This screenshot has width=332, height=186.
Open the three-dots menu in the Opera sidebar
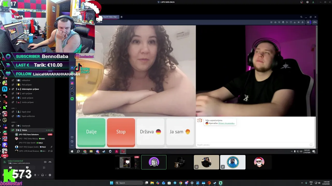(x=72, y=145)
